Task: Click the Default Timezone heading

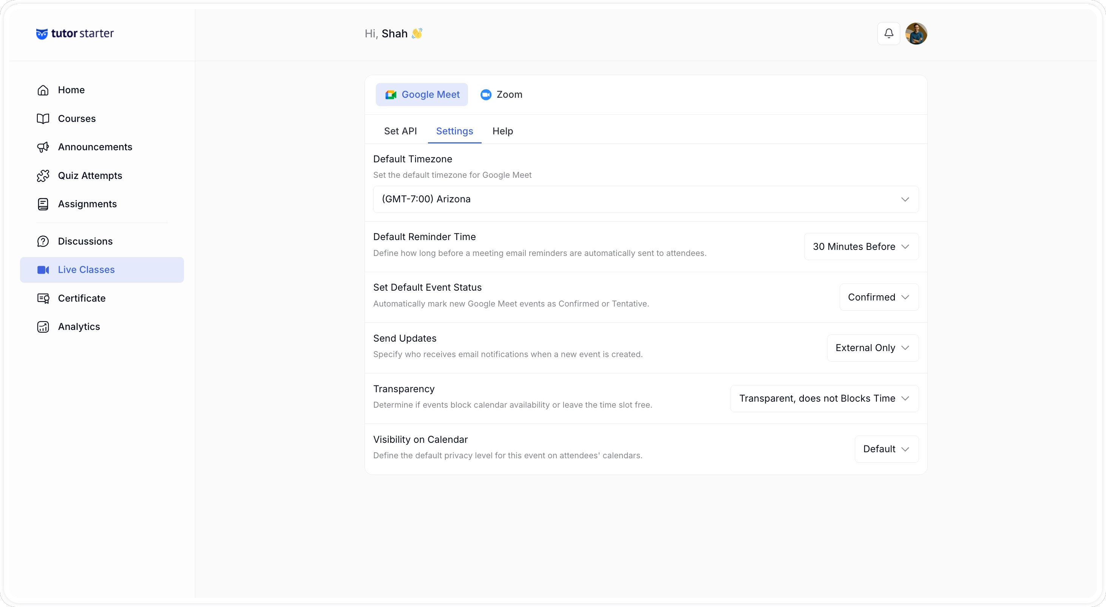Action: click(412, 159)
